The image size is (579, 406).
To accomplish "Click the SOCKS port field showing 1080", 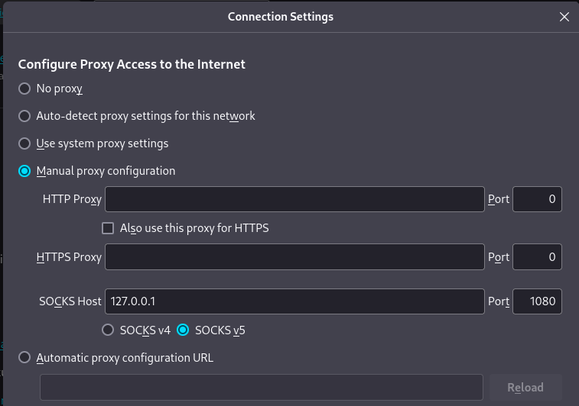I will pyautogui.click(x=537, y=301).
